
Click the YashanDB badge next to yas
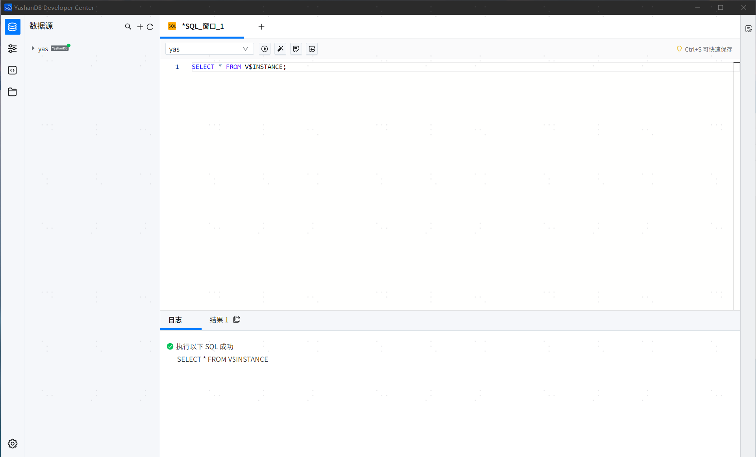pyautogui.click(x=59, y=48)
